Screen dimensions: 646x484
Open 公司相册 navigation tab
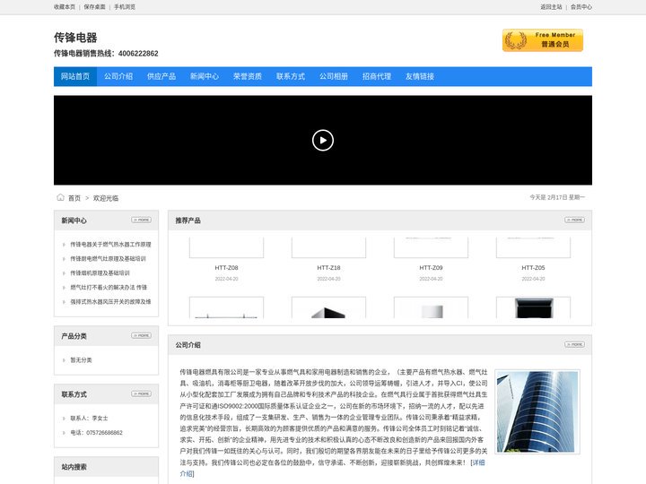coord(334,76)
